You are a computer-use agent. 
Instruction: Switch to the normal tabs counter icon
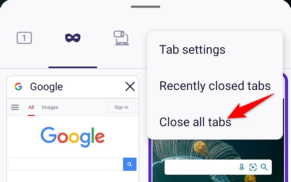24,38
